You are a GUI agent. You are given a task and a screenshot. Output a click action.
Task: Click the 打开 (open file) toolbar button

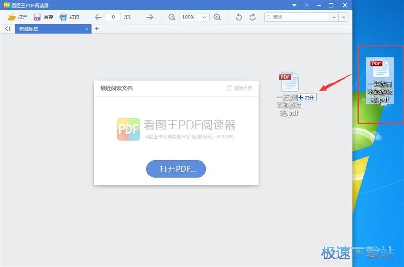pos(17,17)
